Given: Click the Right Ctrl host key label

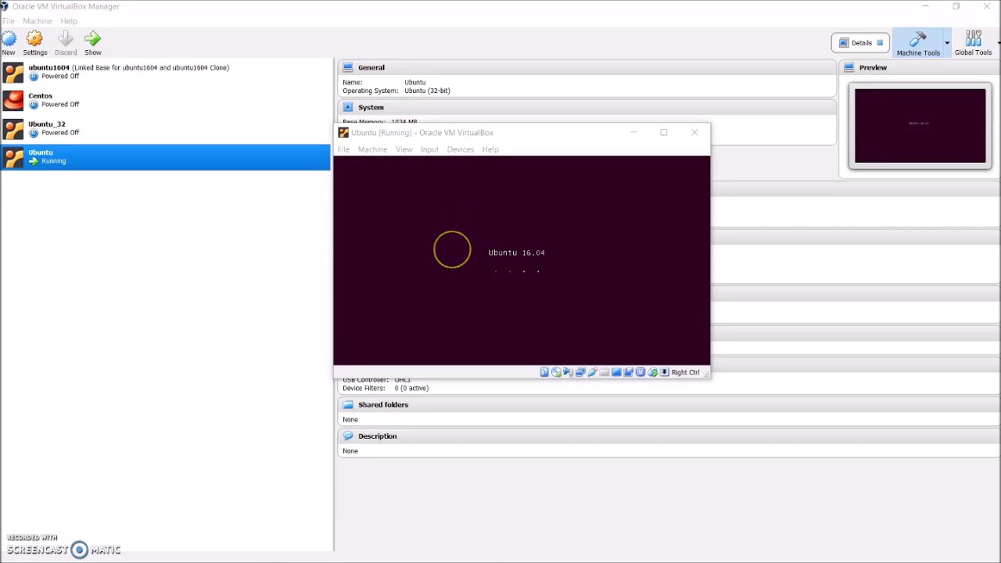Looking at the screenshot, I should click(x=685, y=372).
